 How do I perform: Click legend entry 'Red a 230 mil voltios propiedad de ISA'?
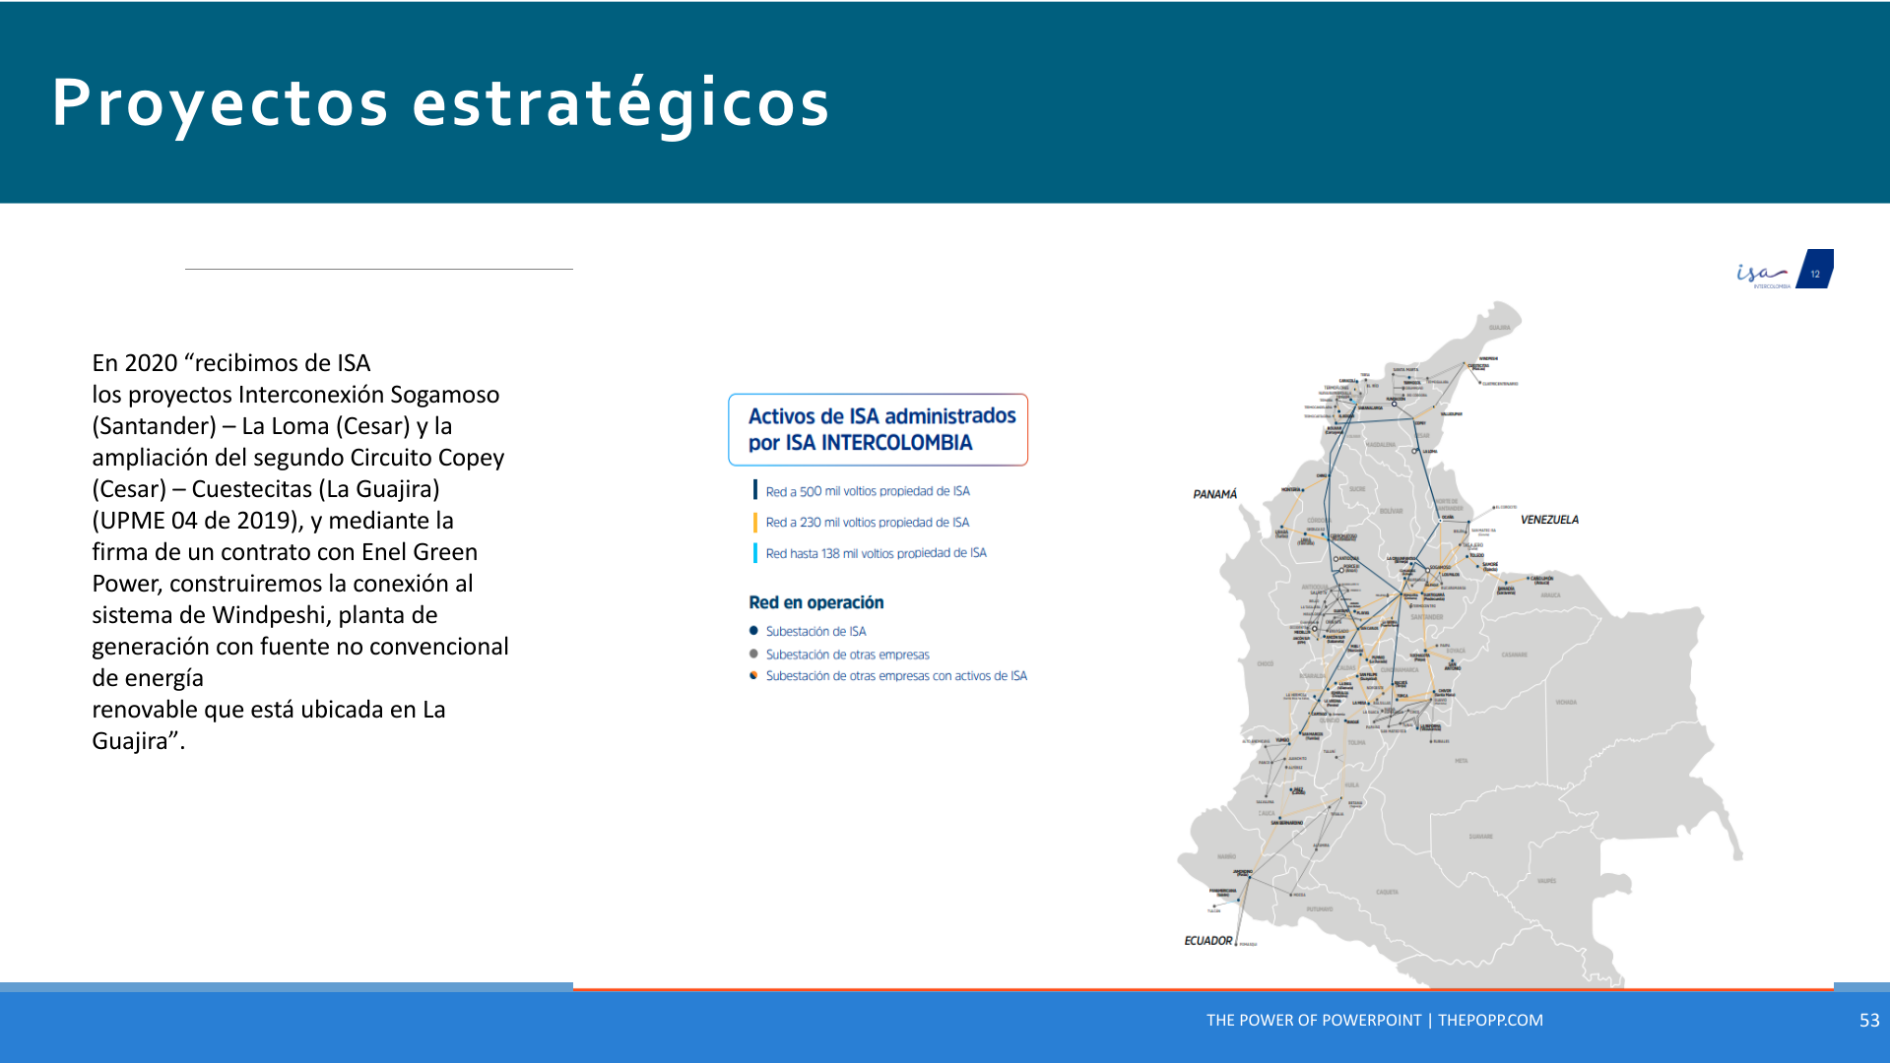pyautogui.click(x=868, y=523)
